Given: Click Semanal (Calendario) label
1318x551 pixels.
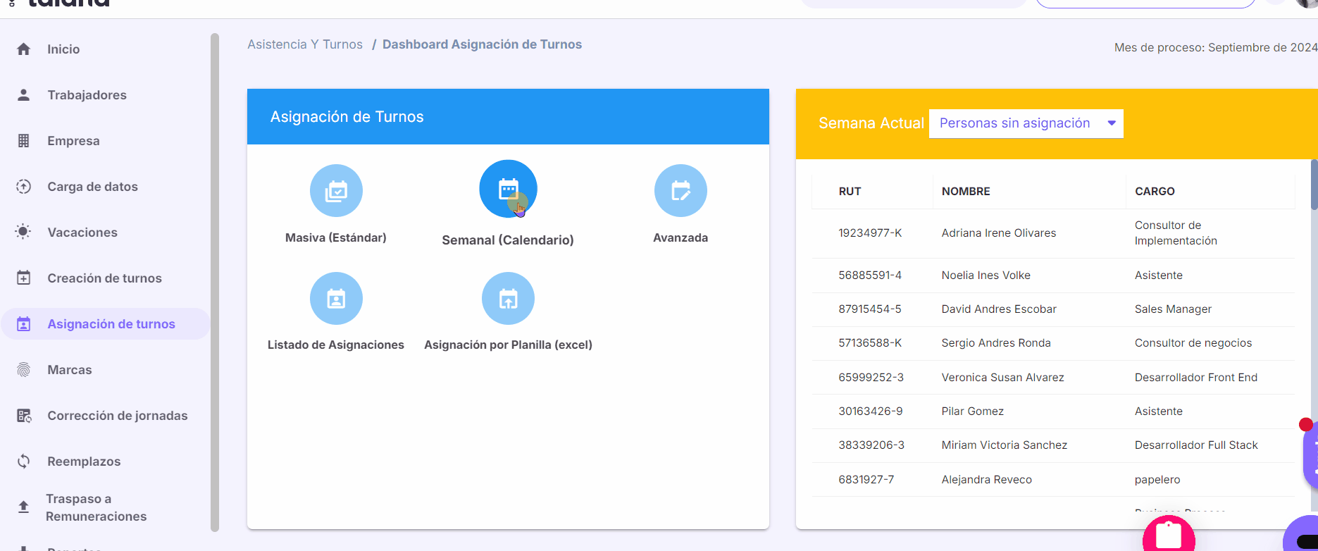Looking at the screenshot, I should [508, 240].
